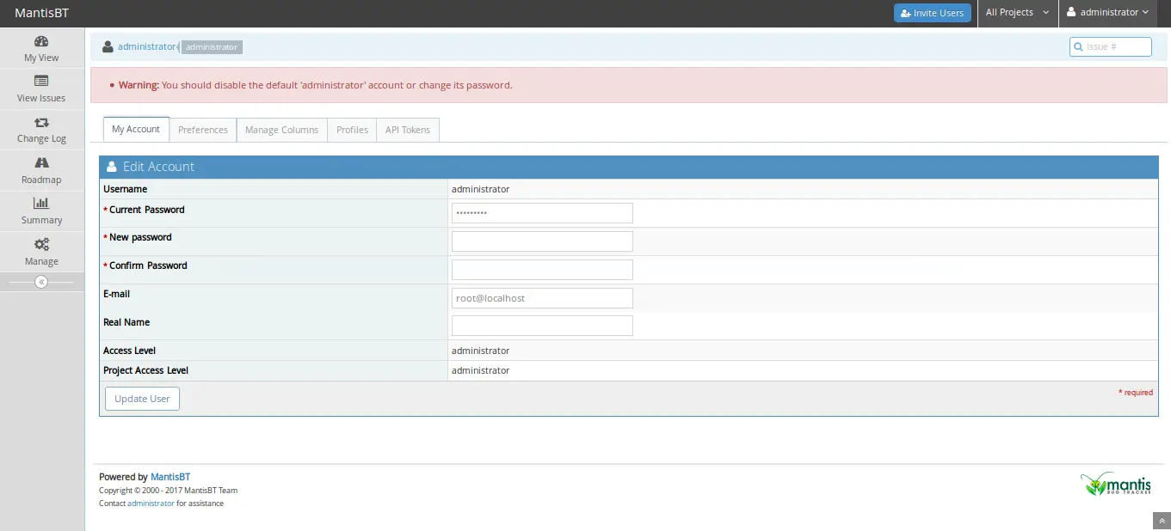
Task: Focus the Issue # search field
Action: click(1110, 46)
